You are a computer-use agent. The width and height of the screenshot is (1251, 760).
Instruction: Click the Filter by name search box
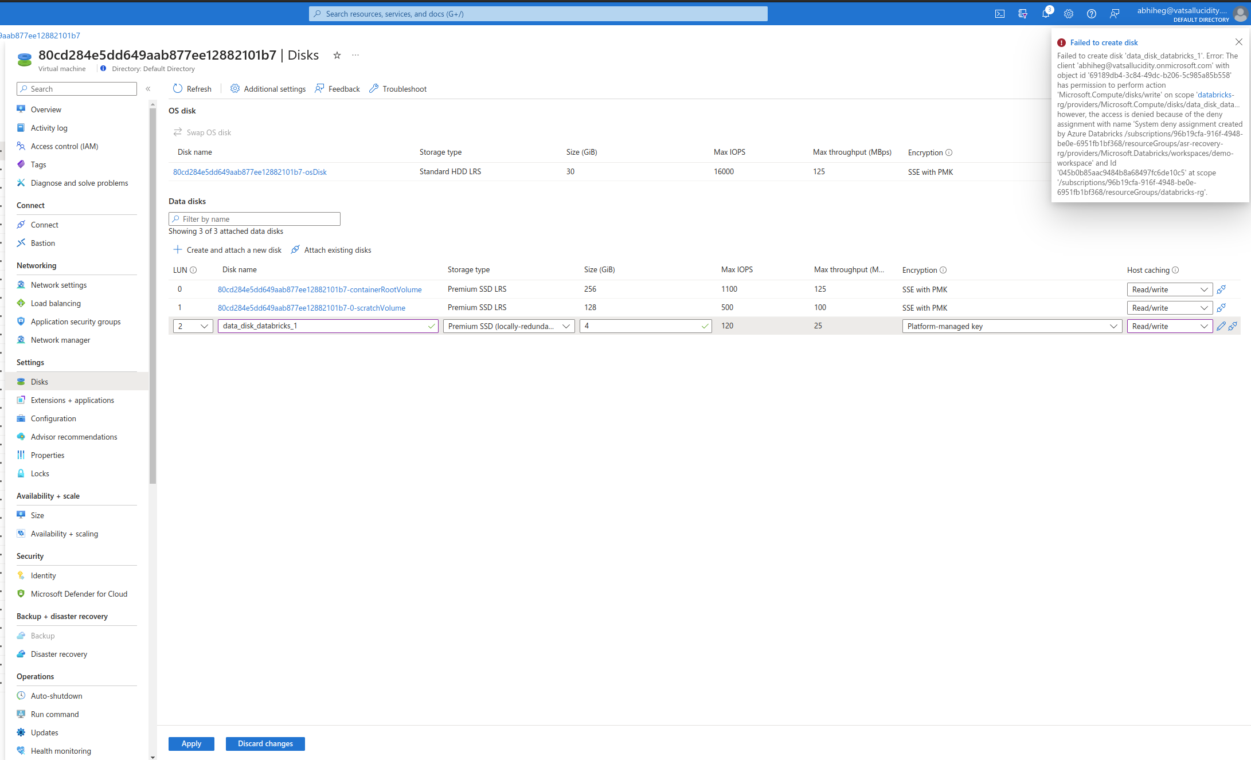click(x=254, y=218)
